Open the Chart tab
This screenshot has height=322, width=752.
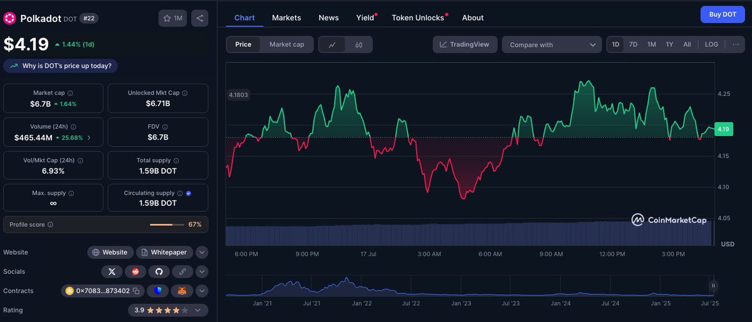point(244,18)
